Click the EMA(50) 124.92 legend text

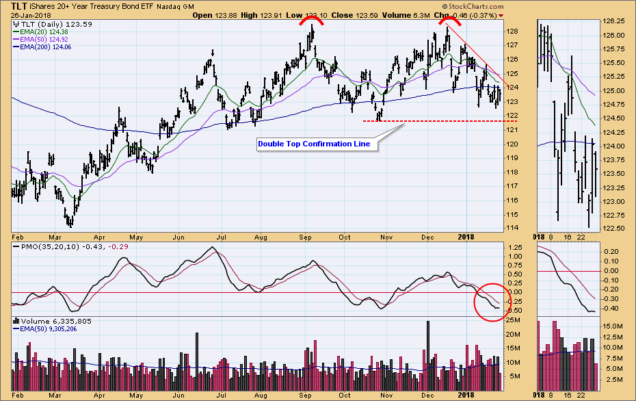coord(44,40)
